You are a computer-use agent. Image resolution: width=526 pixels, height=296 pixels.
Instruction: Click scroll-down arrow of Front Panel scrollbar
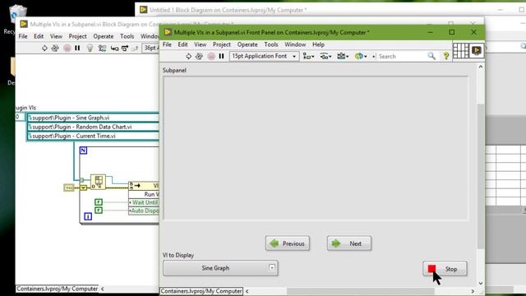click(x=480, y=283)
